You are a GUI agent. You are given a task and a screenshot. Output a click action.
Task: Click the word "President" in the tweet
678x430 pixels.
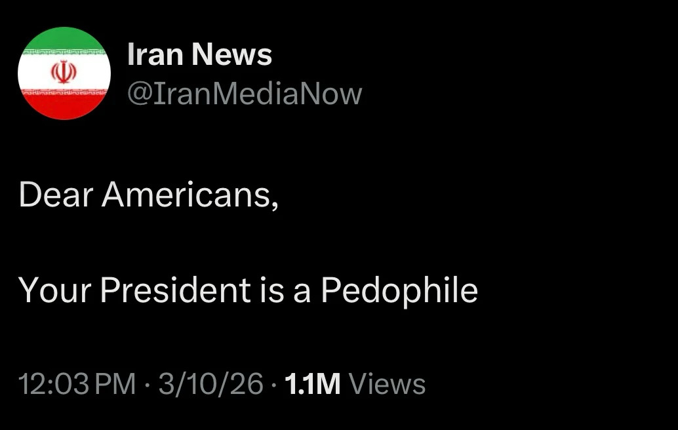(x=175, y=290)
